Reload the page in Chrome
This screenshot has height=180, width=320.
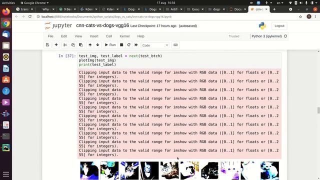pos(30,16)
